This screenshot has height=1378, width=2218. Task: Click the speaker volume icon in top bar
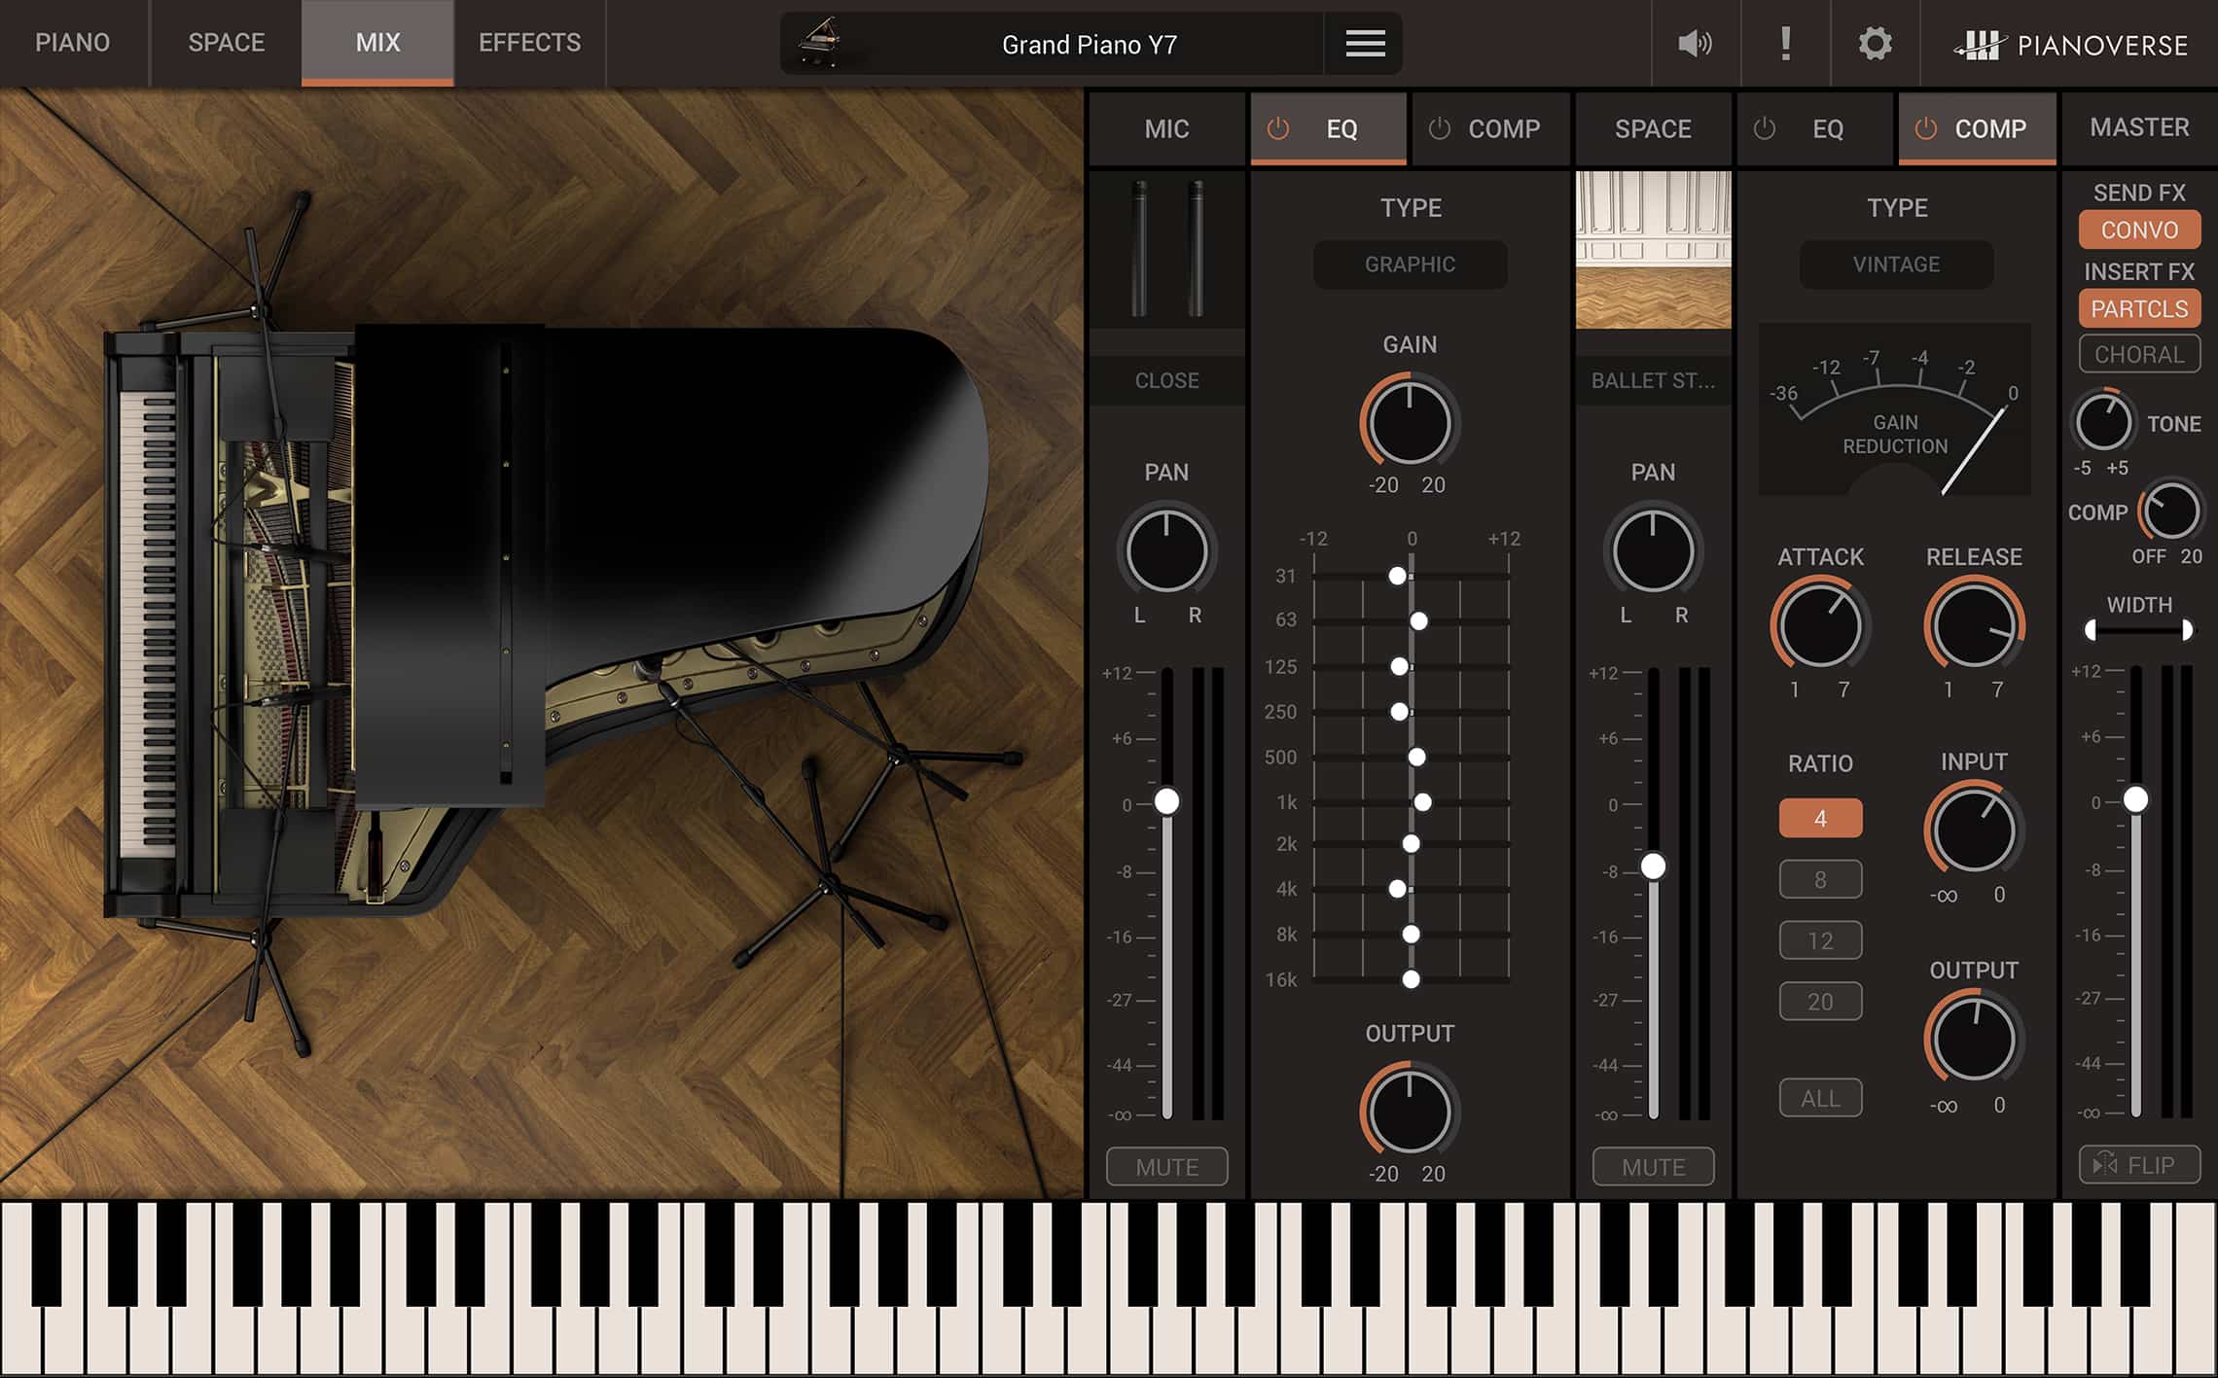(1693, 43)
